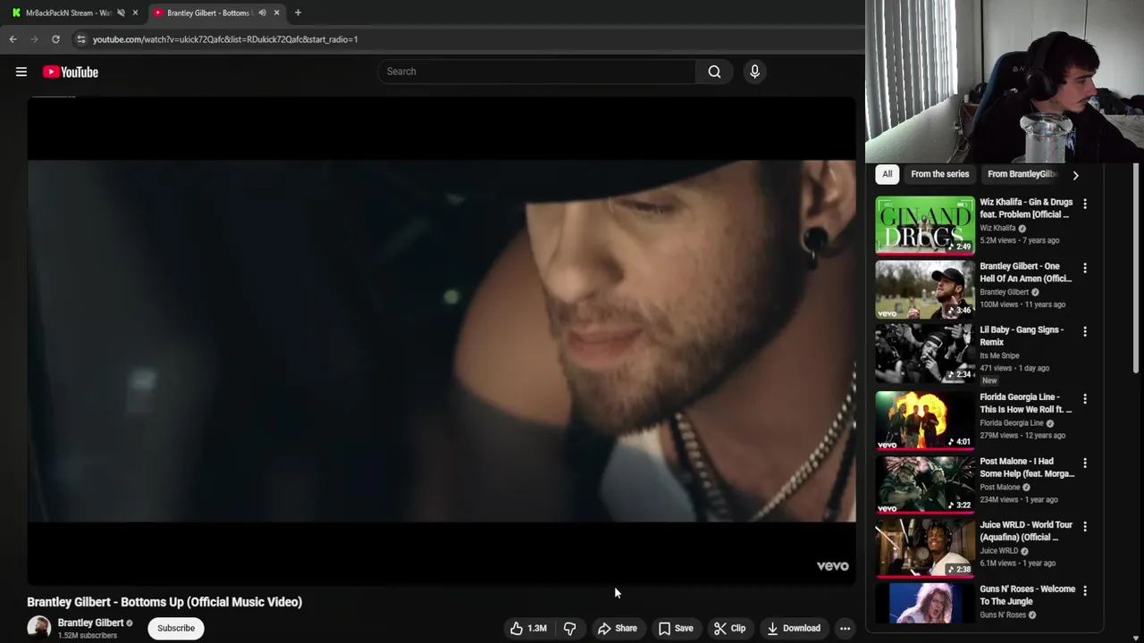Open Post Malone - I Had Some Help title
Image resolution: width=1144 pixels, height=643 pixels.
[x=1027, y=467]
